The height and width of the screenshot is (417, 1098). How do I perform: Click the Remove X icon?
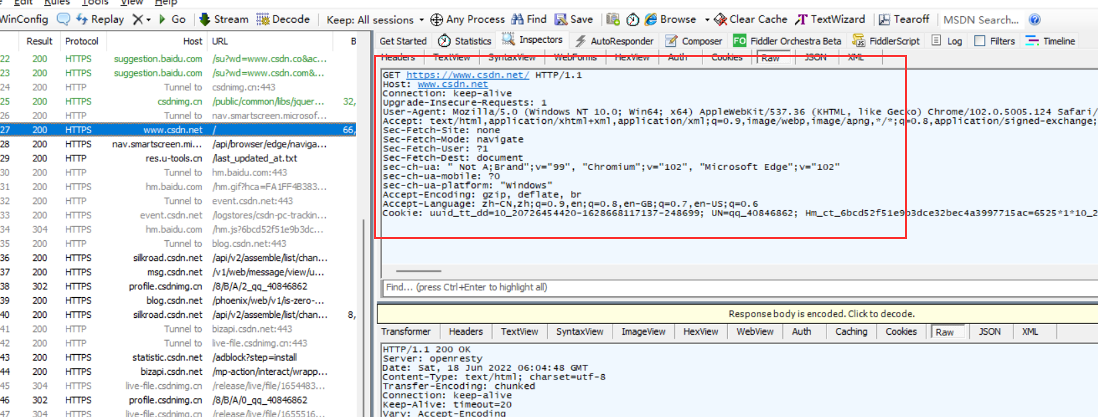click(137, 19)
